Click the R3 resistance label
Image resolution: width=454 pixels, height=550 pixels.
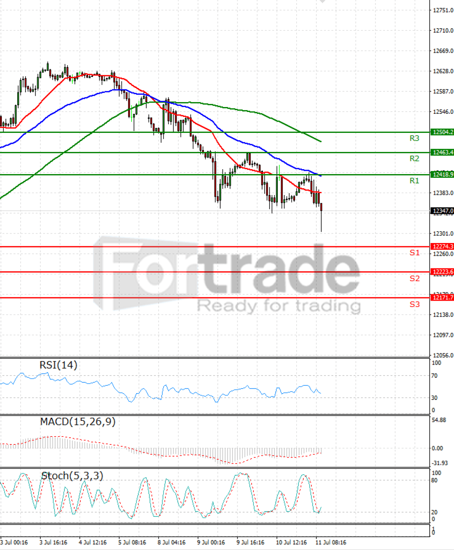pos(414,138)
